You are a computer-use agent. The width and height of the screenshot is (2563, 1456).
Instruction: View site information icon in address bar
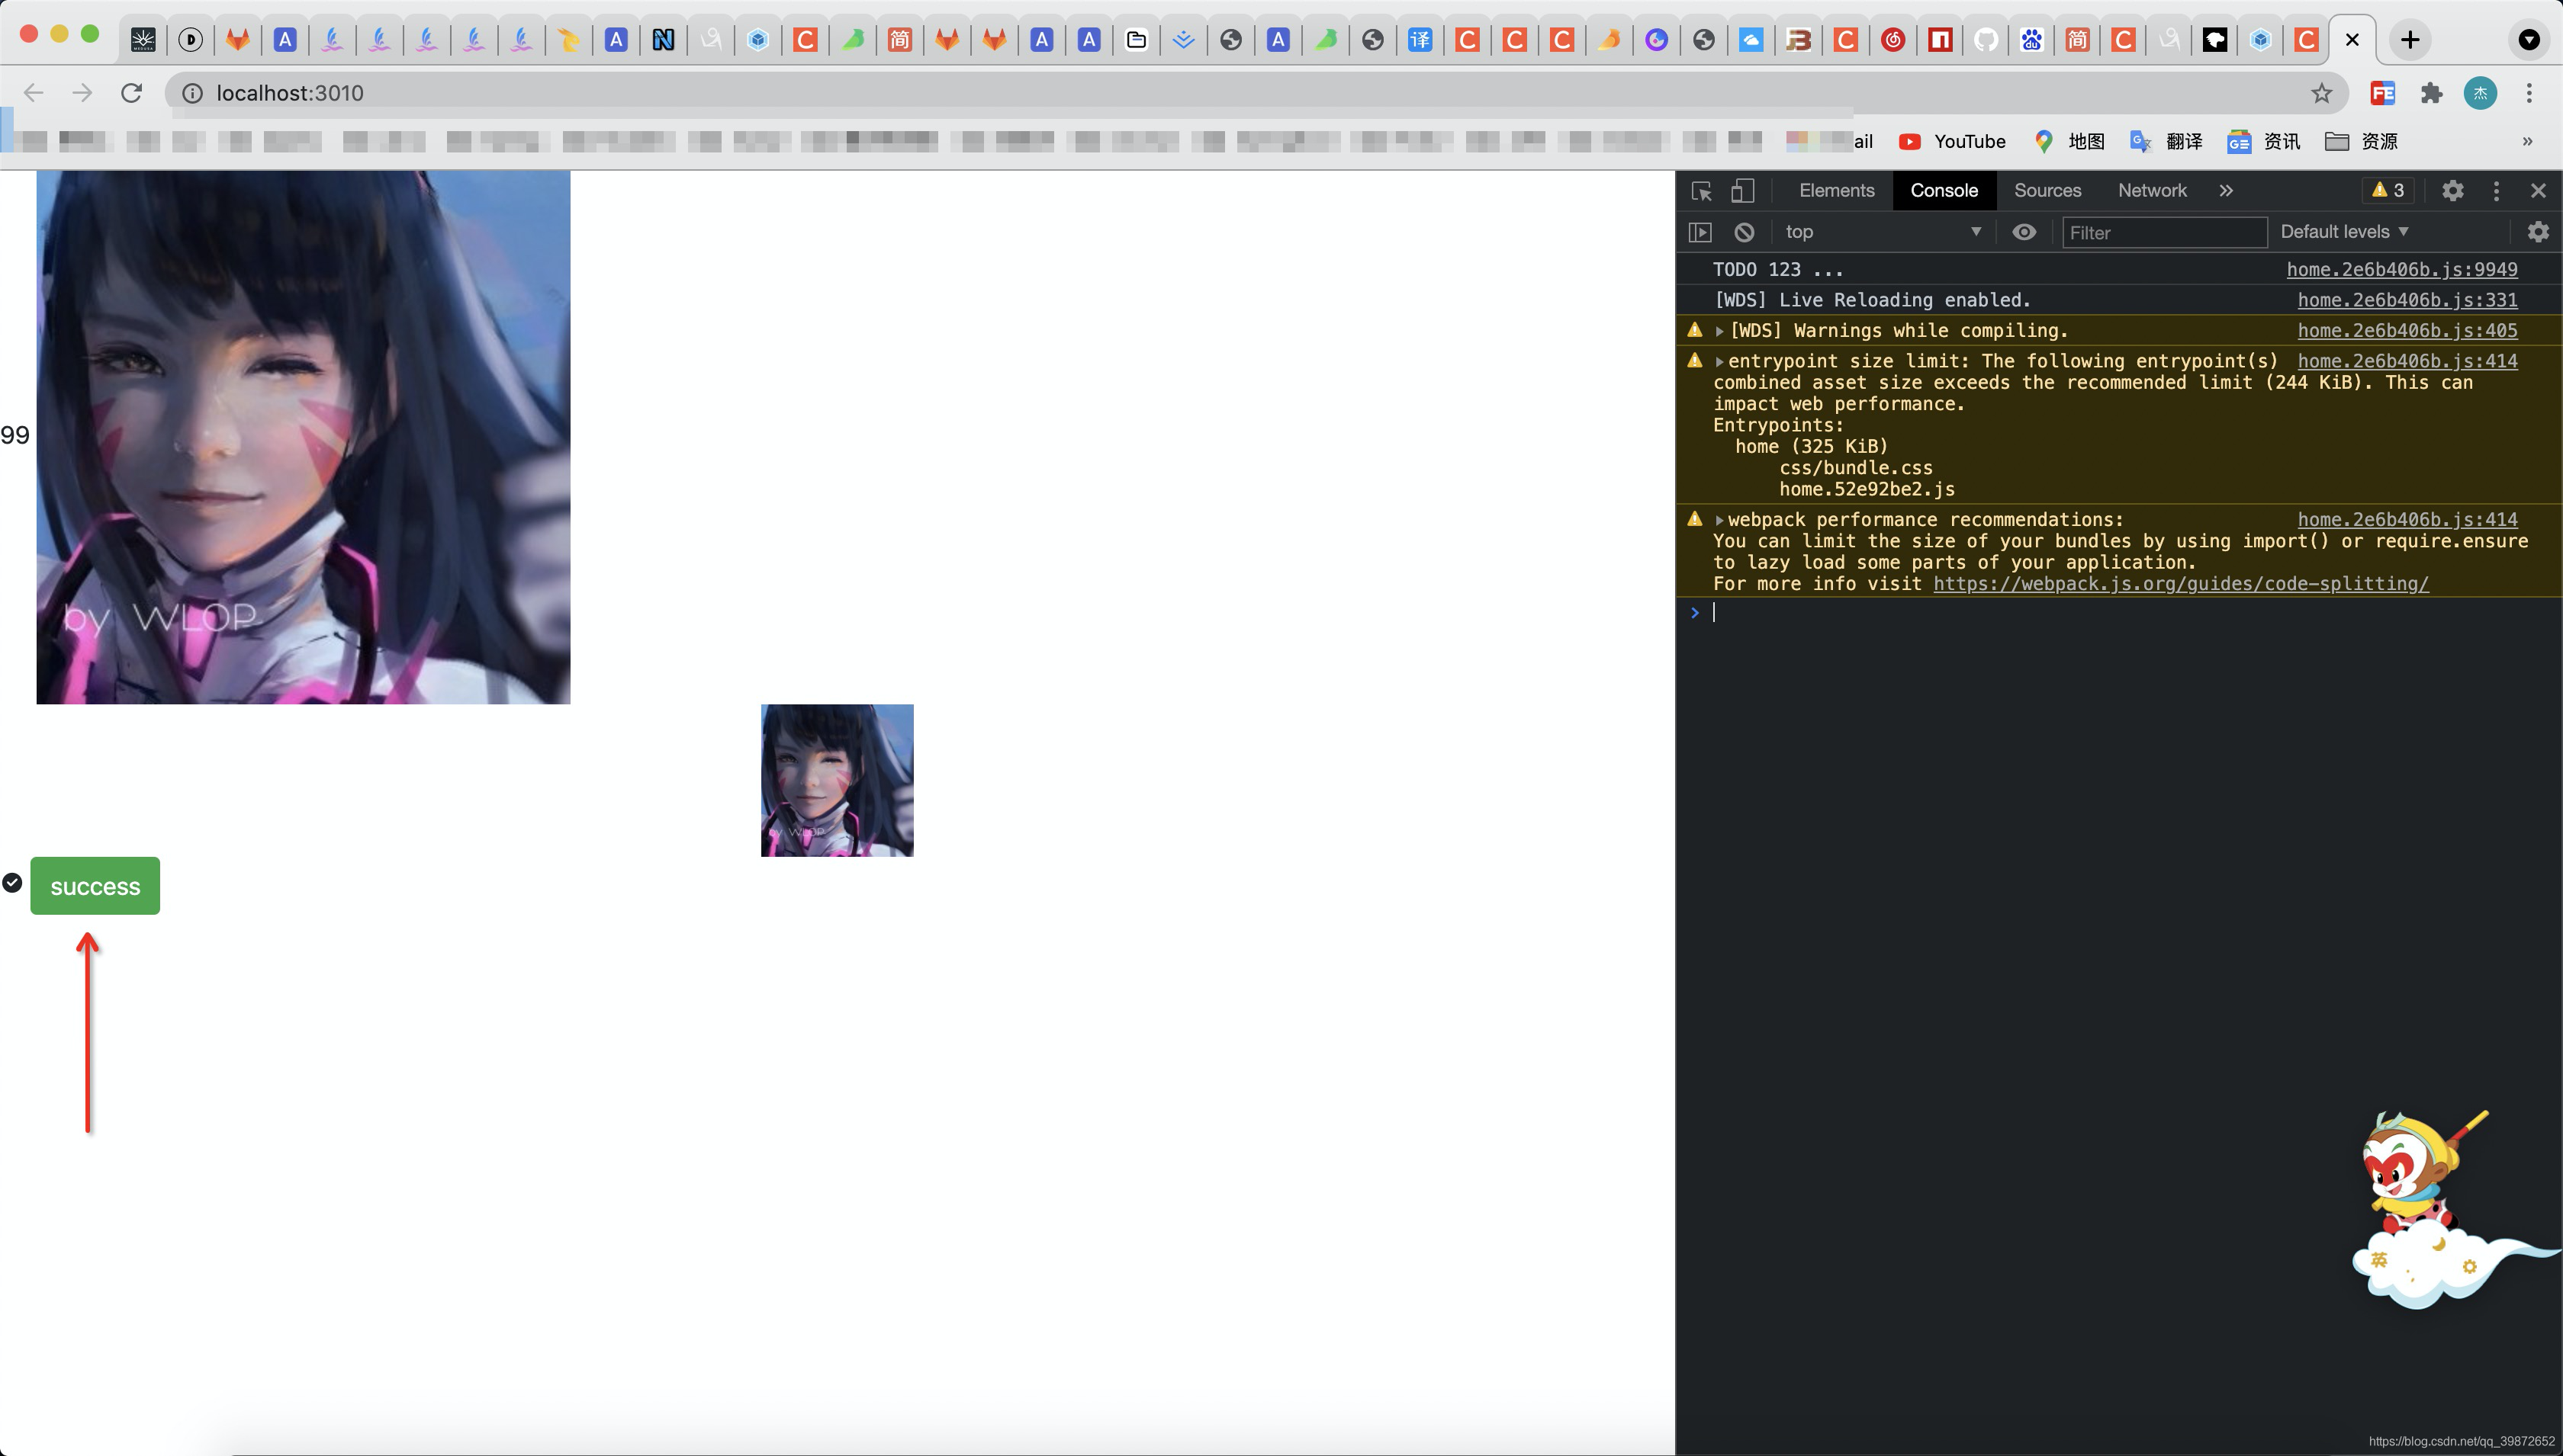192,93
